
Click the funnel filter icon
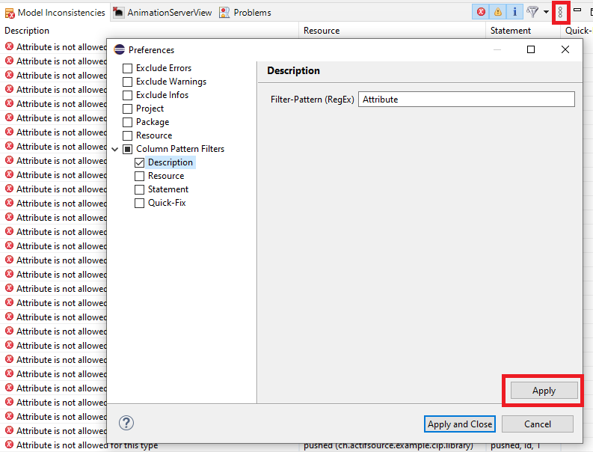532,12
